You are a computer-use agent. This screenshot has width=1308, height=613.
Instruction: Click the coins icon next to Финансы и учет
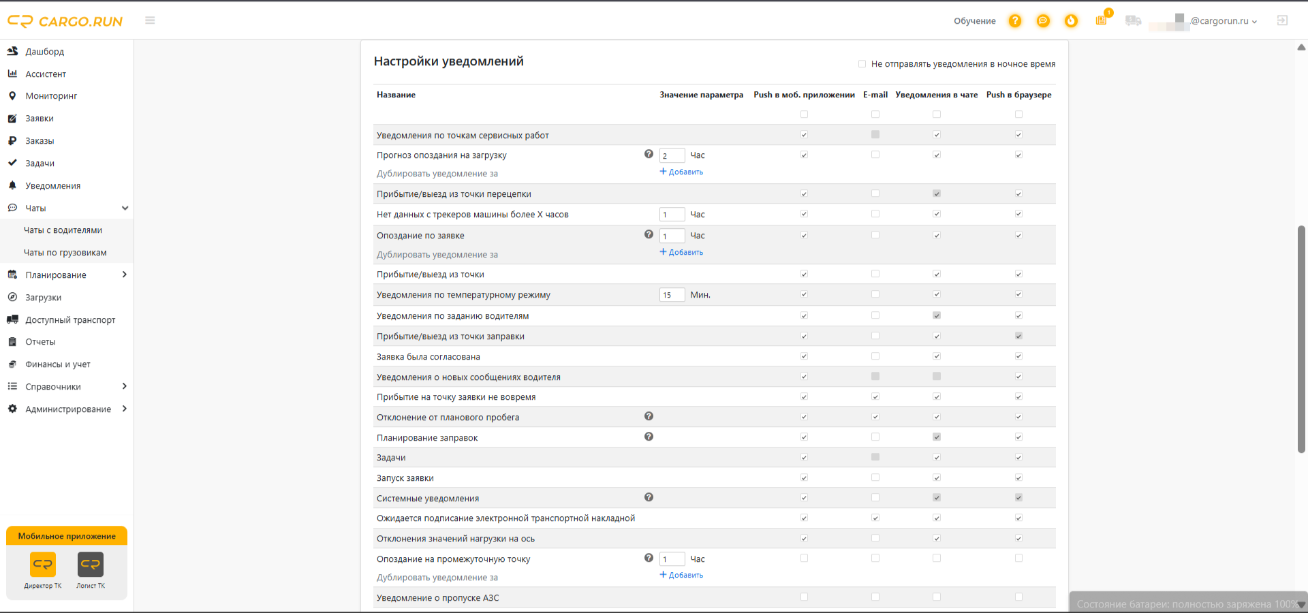coord(12,364)
